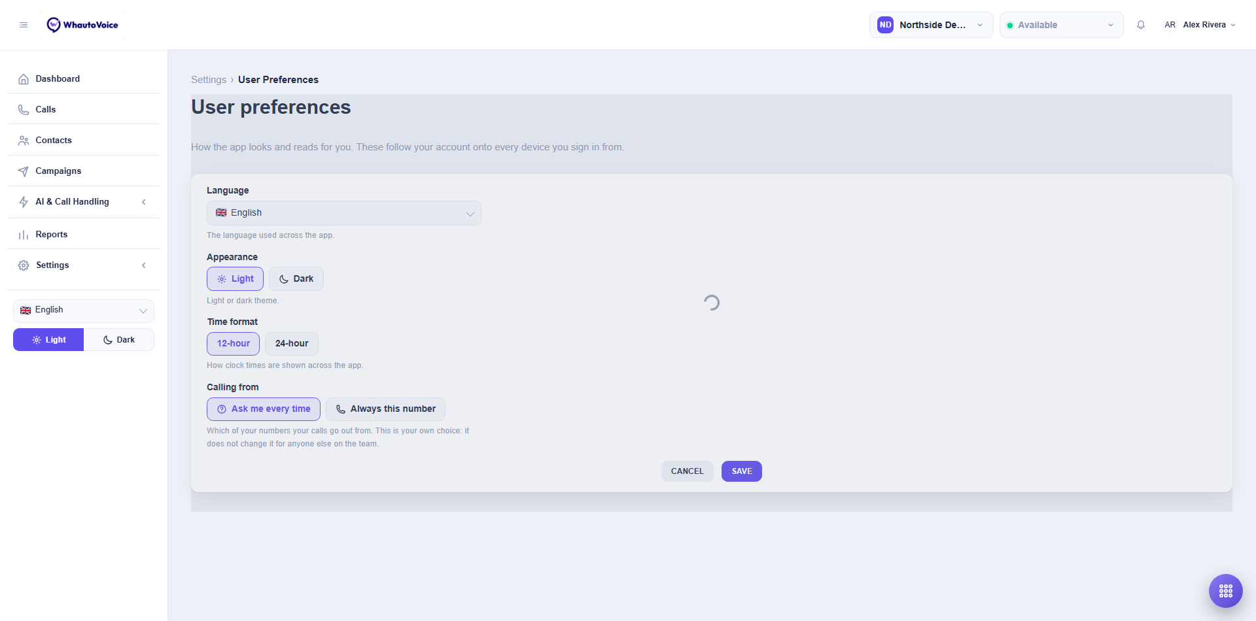
Task: Toggle the hamburger menu icon
Action: [24, 25]
